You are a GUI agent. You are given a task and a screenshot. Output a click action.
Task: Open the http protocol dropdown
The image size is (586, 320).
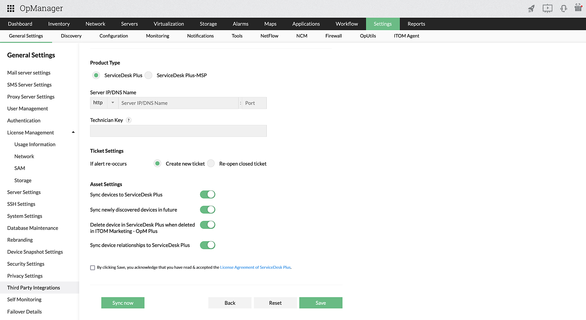coord(113,103)
